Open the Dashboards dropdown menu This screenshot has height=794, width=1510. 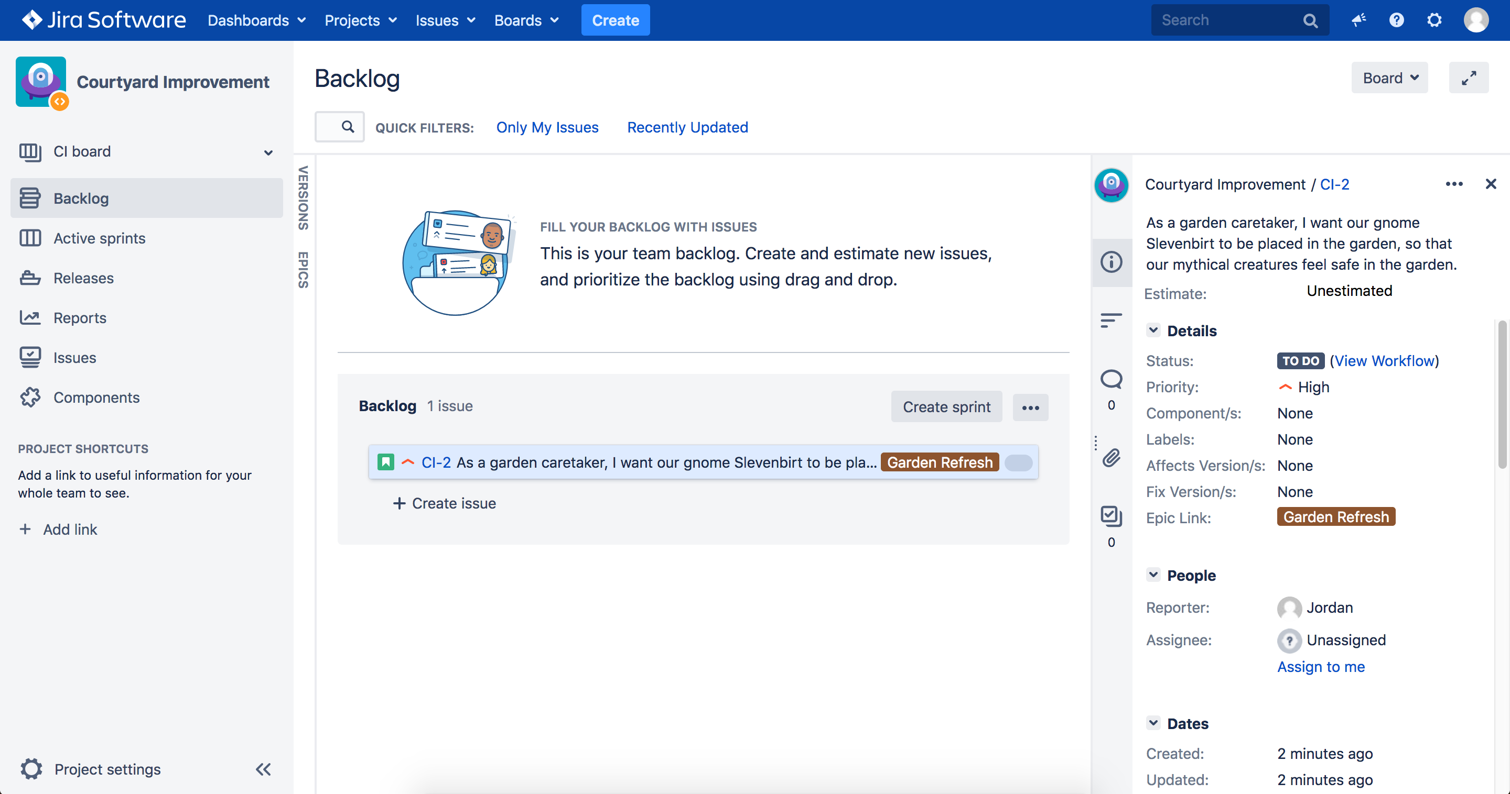click(257, 20)
